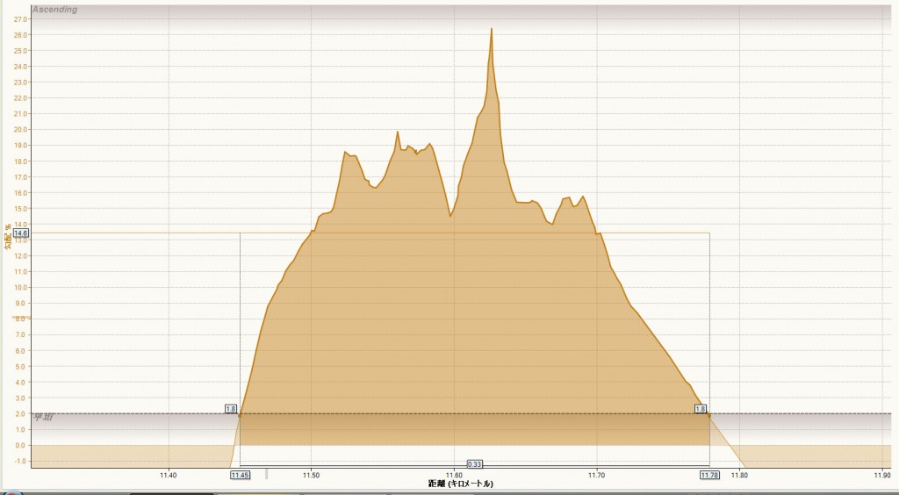The image size is (899, 495).
Task: Click the 距離 (キロメートル) axis title
Action: (460, 484)
